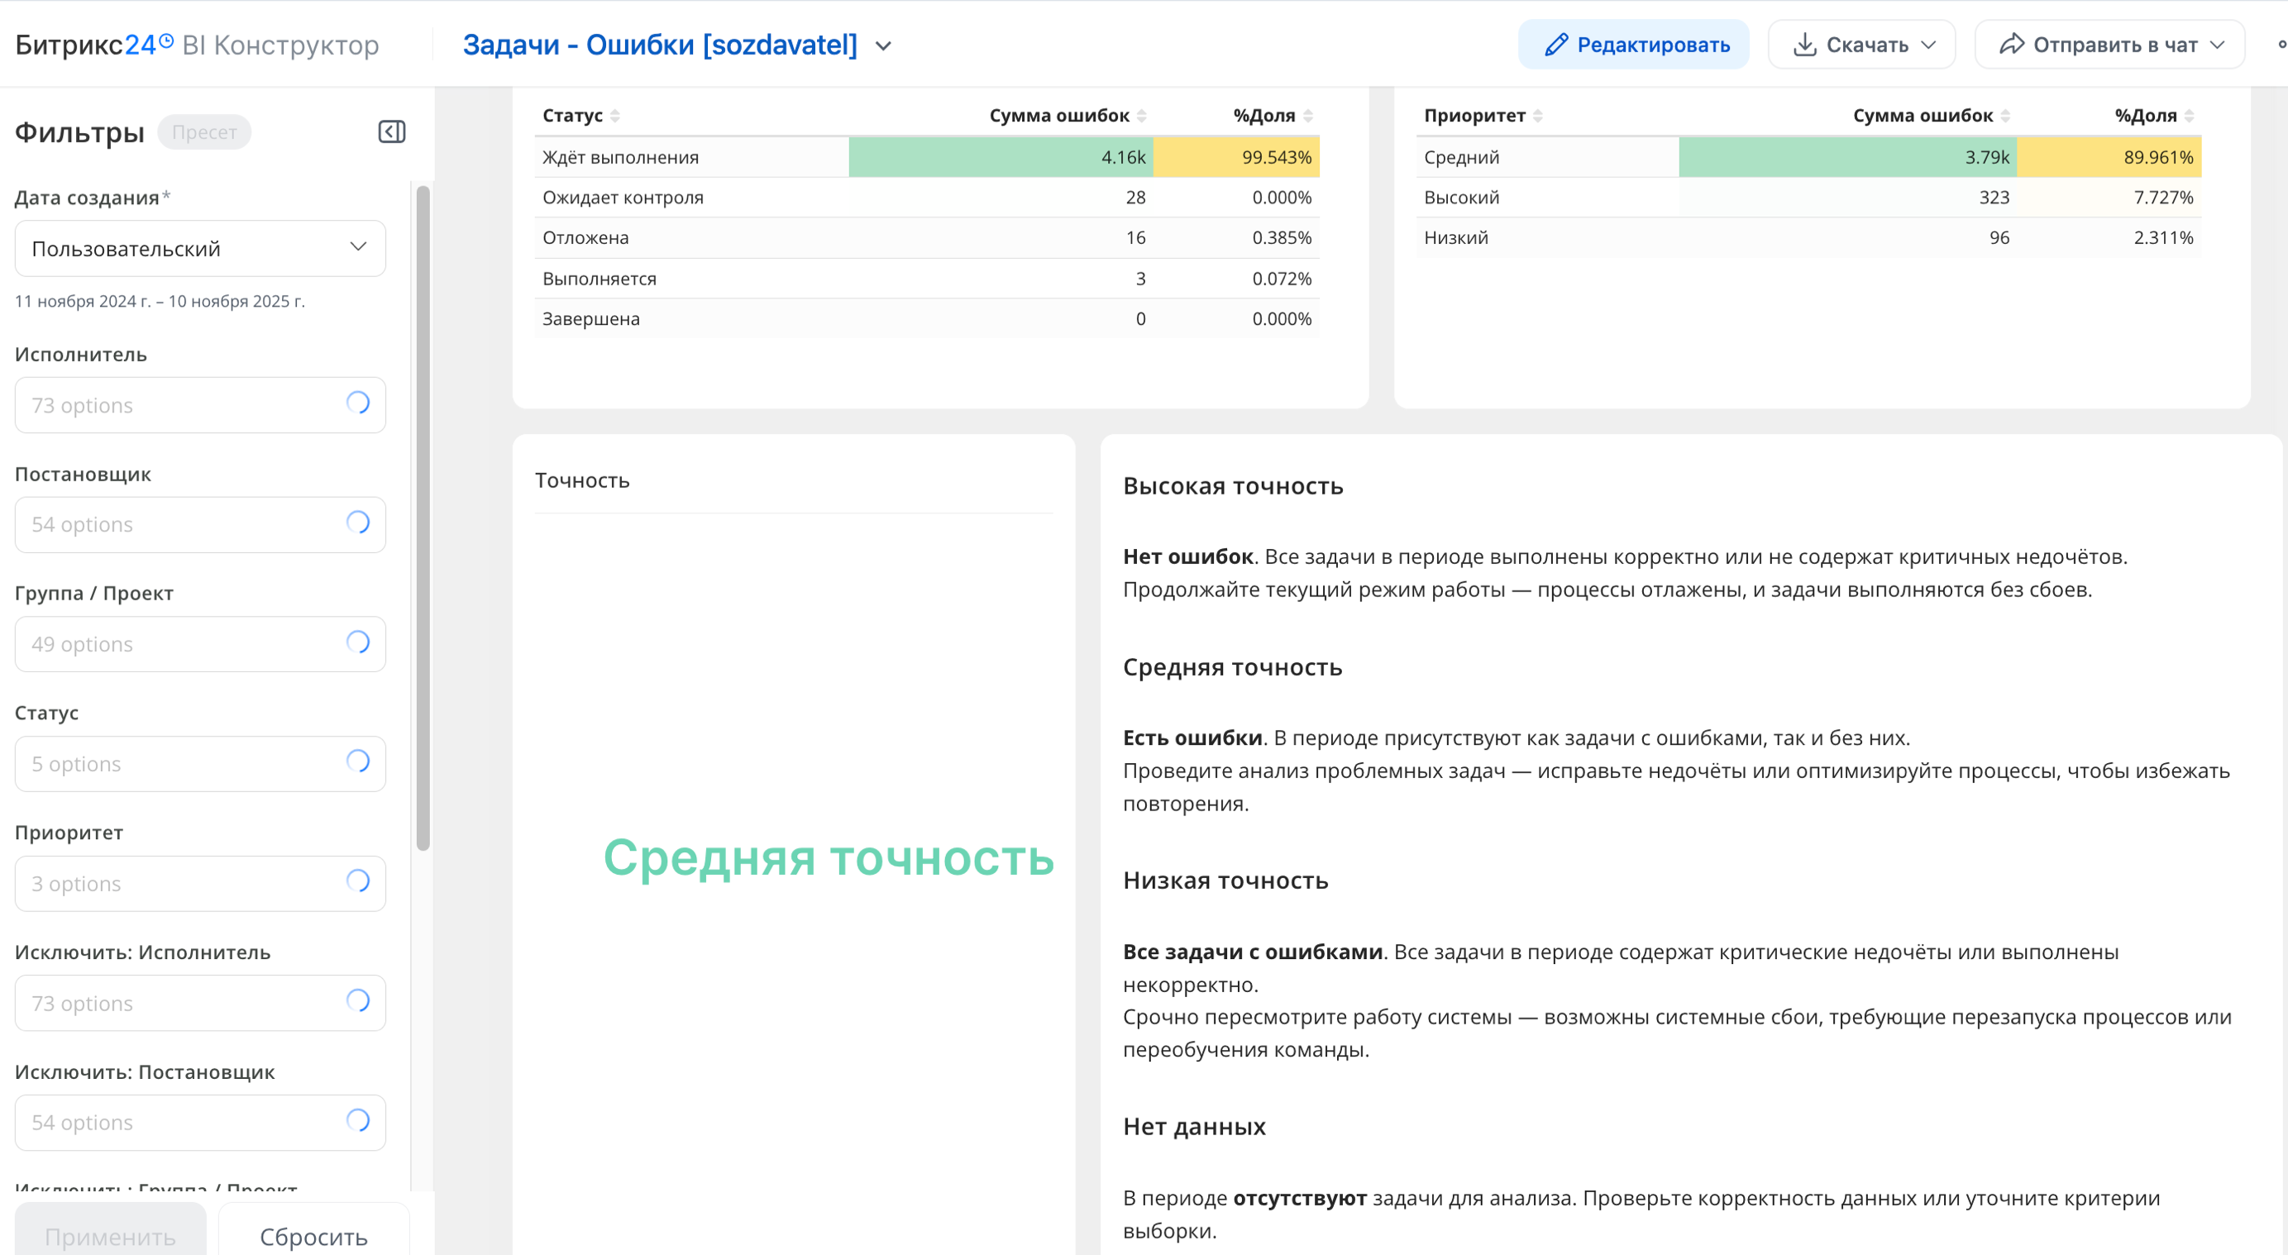2288x1255 pixels.
Task: Click the share arrow icon in Отправить в чат
Action: pos(2011,45)
